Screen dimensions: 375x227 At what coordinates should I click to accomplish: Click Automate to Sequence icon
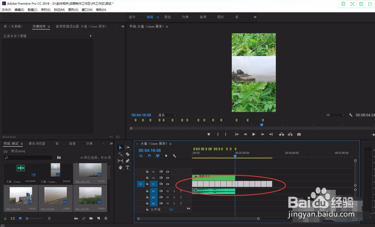pyautogui.click(x=76, y=218)
